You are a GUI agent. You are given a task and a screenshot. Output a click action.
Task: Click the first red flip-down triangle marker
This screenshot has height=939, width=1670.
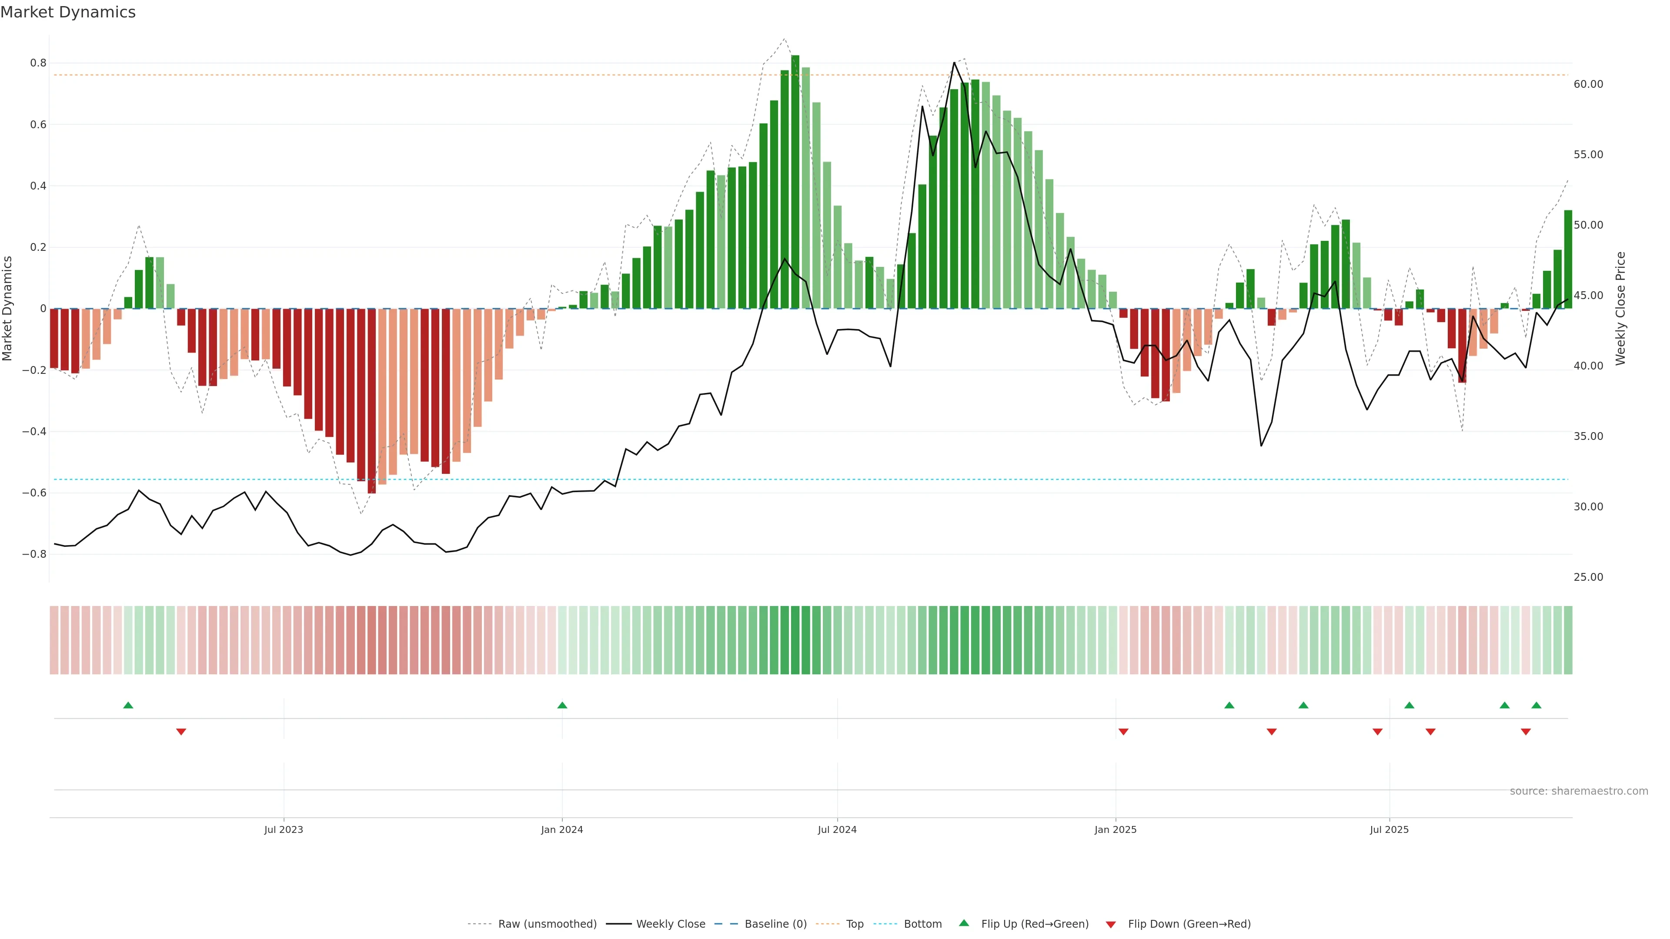181,732
